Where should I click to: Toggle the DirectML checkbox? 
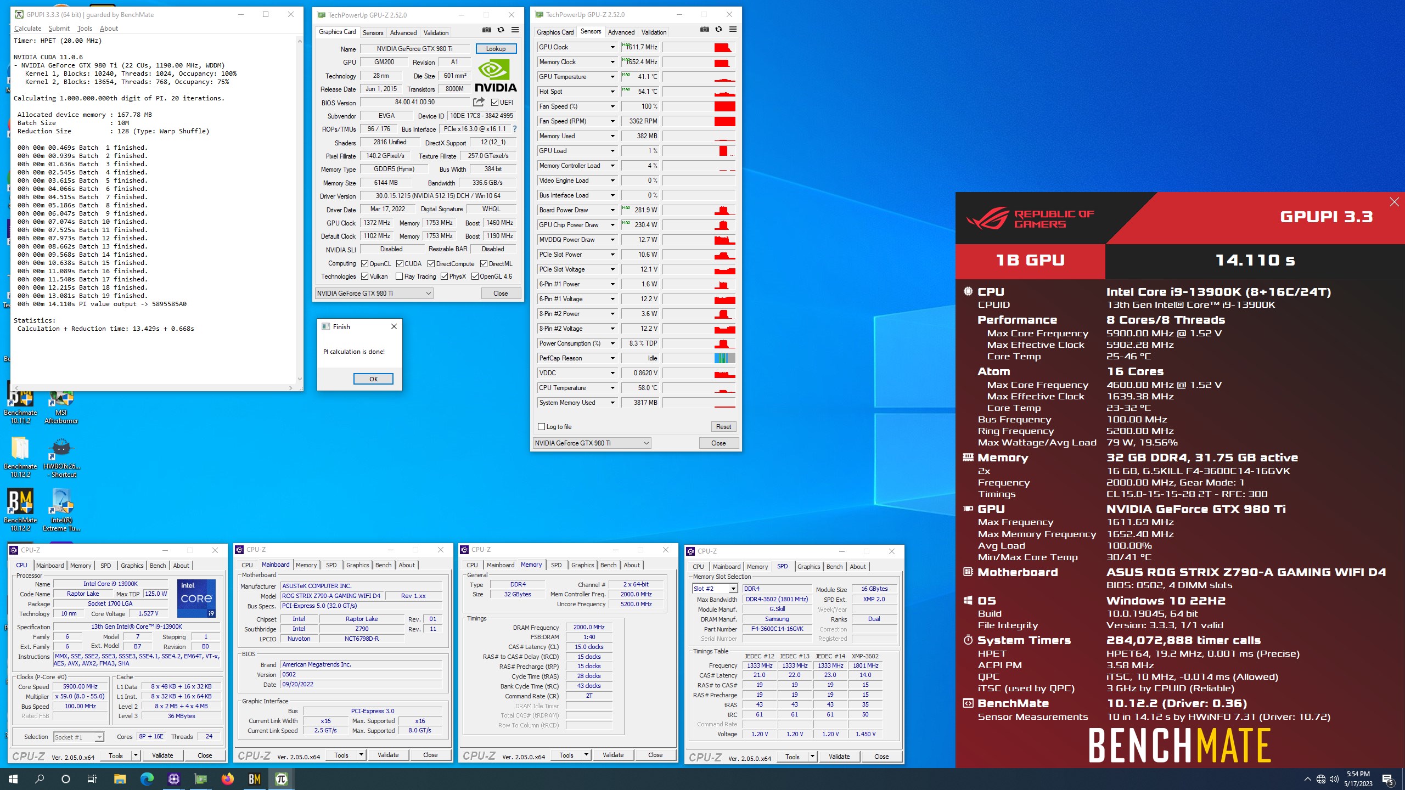(x=484, y=264)
